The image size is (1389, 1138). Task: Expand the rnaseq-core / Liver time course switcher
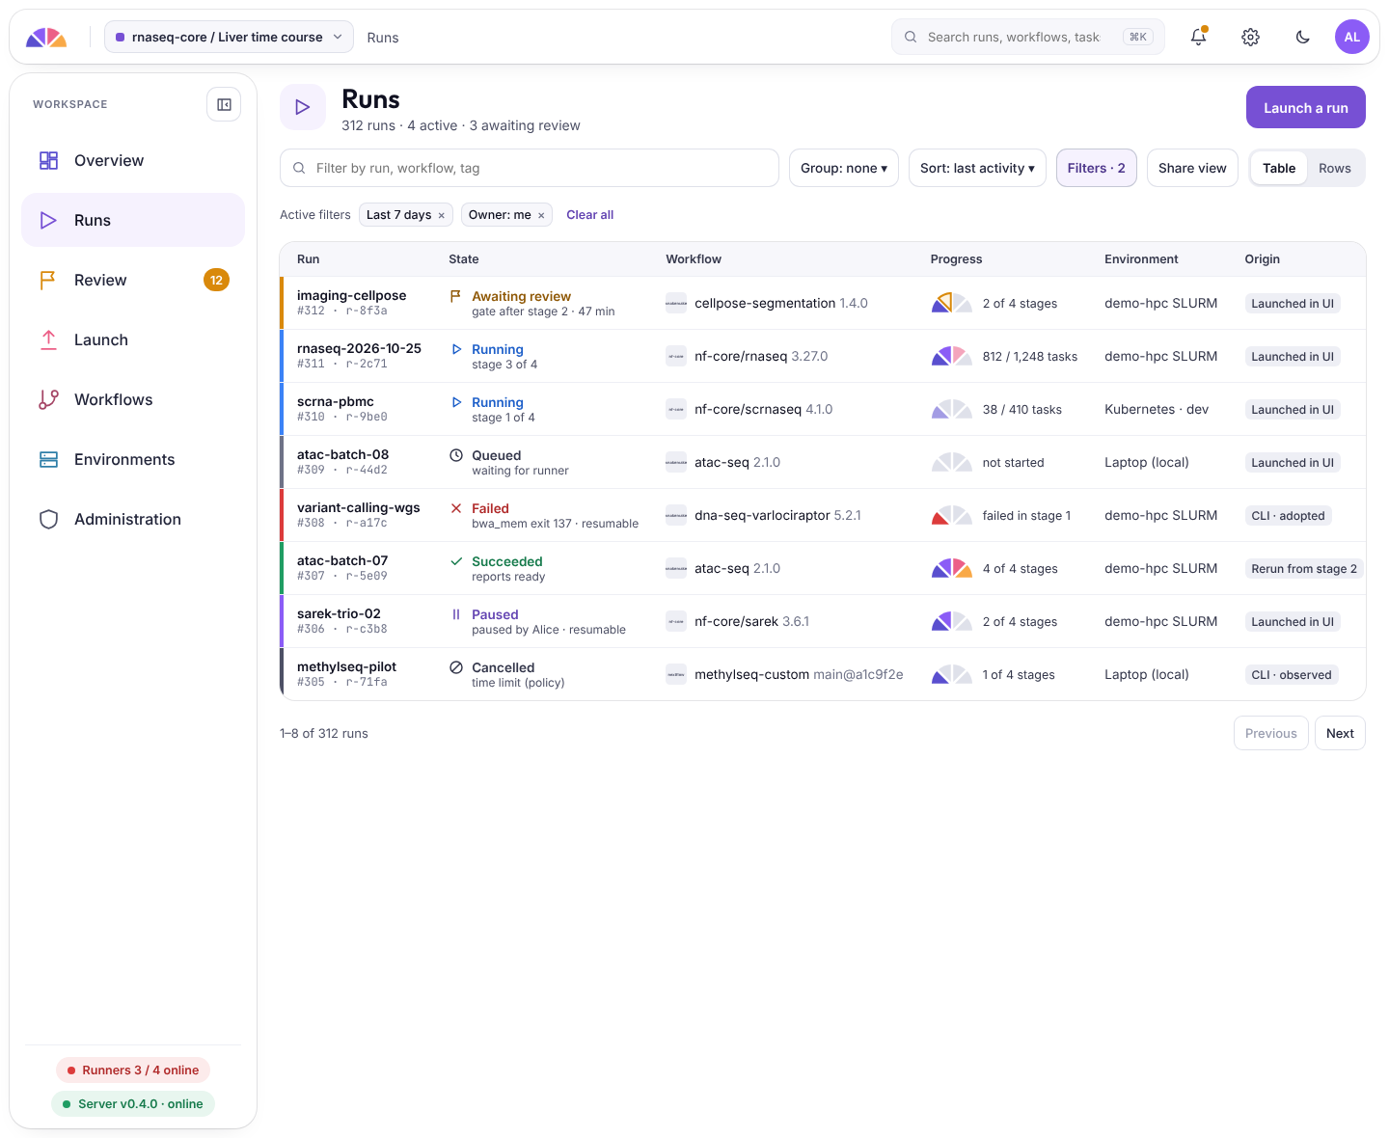click(229, 37)
